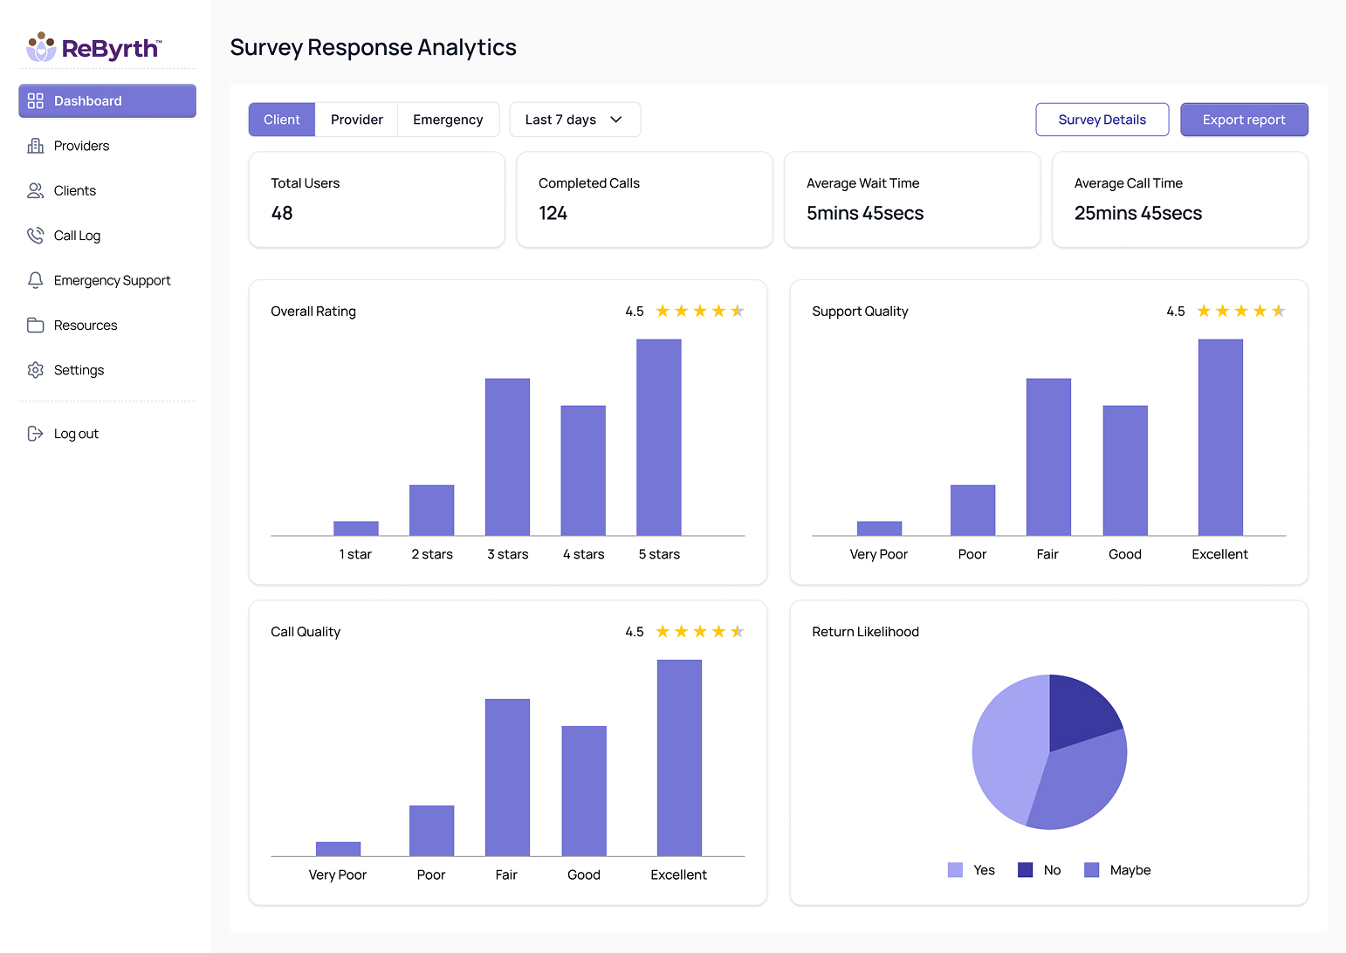Image resolution: width=1346 pixels, height=953 pixels.
Task: Click the Clients people icon
Action: tap(36, 190)
